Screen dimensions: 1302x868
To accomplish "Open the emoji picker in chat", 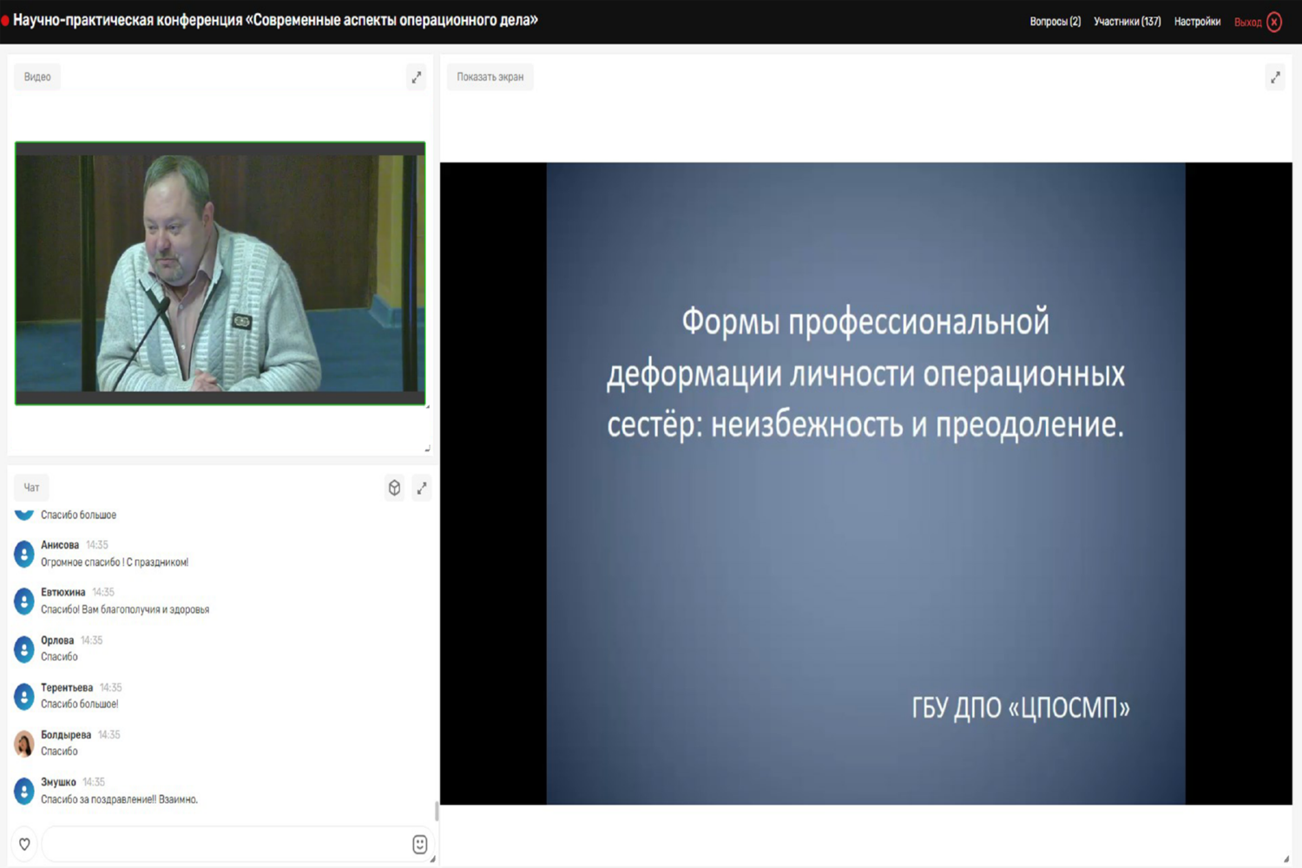I will pos(419,845).
